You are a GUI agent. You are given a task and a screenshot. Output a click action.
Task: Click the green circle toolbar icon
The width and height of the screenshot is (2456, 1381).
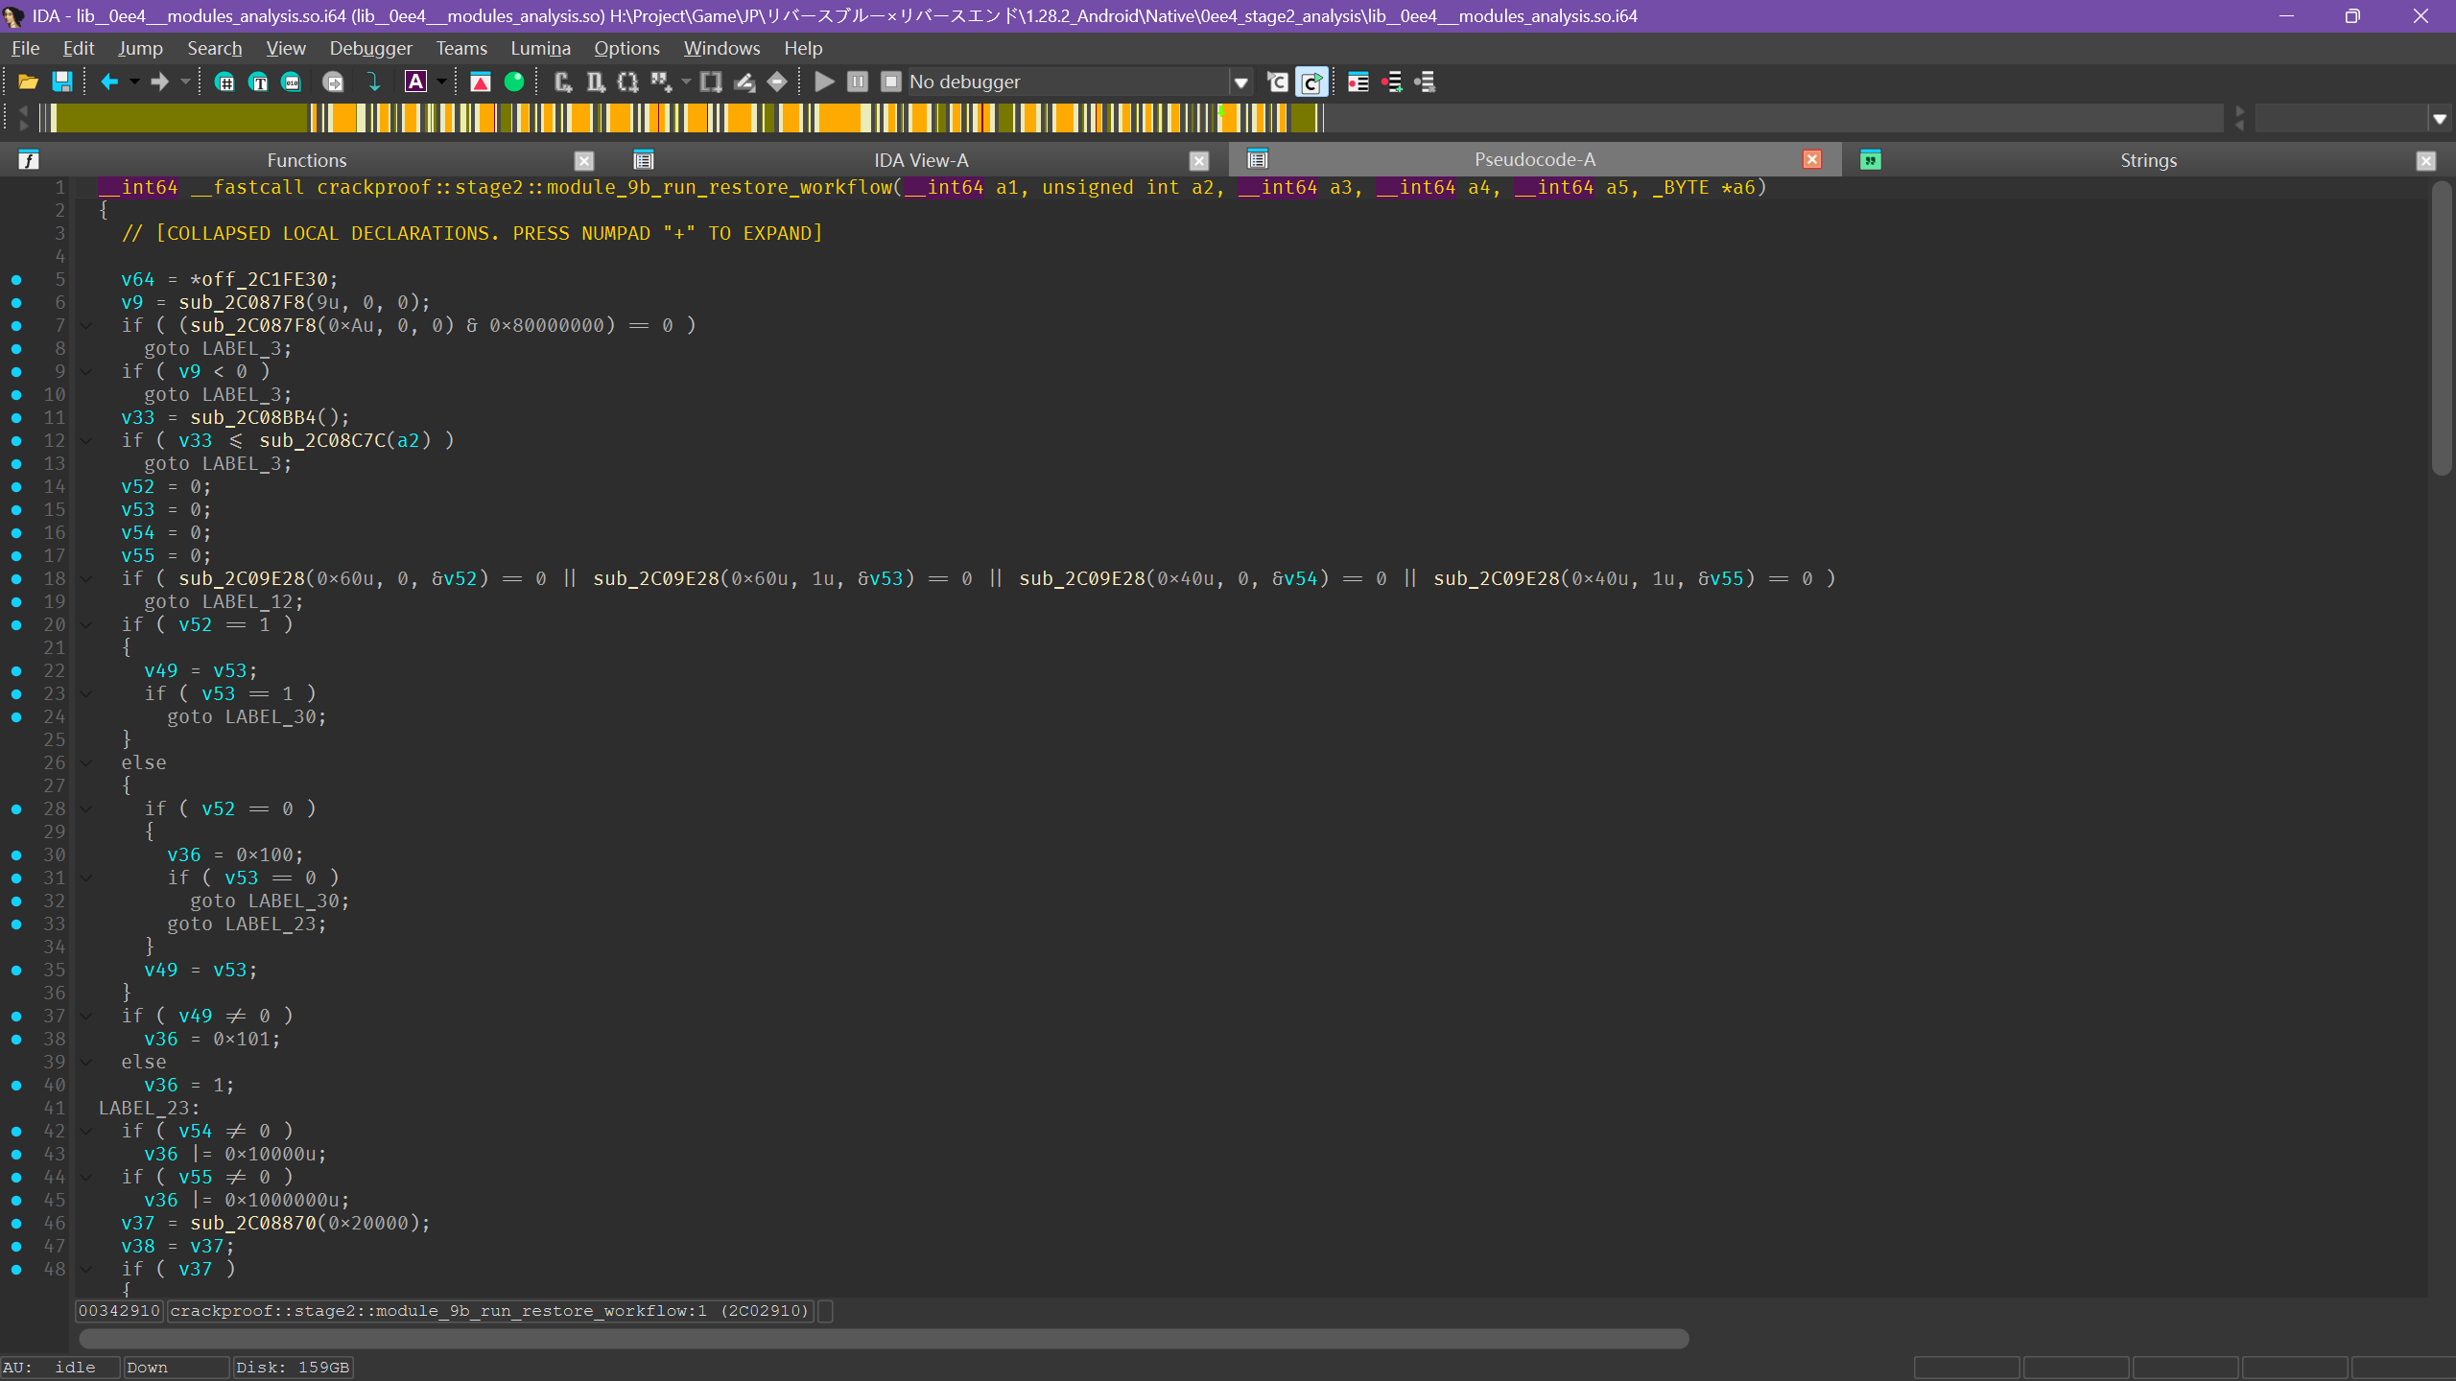(514, 82)
